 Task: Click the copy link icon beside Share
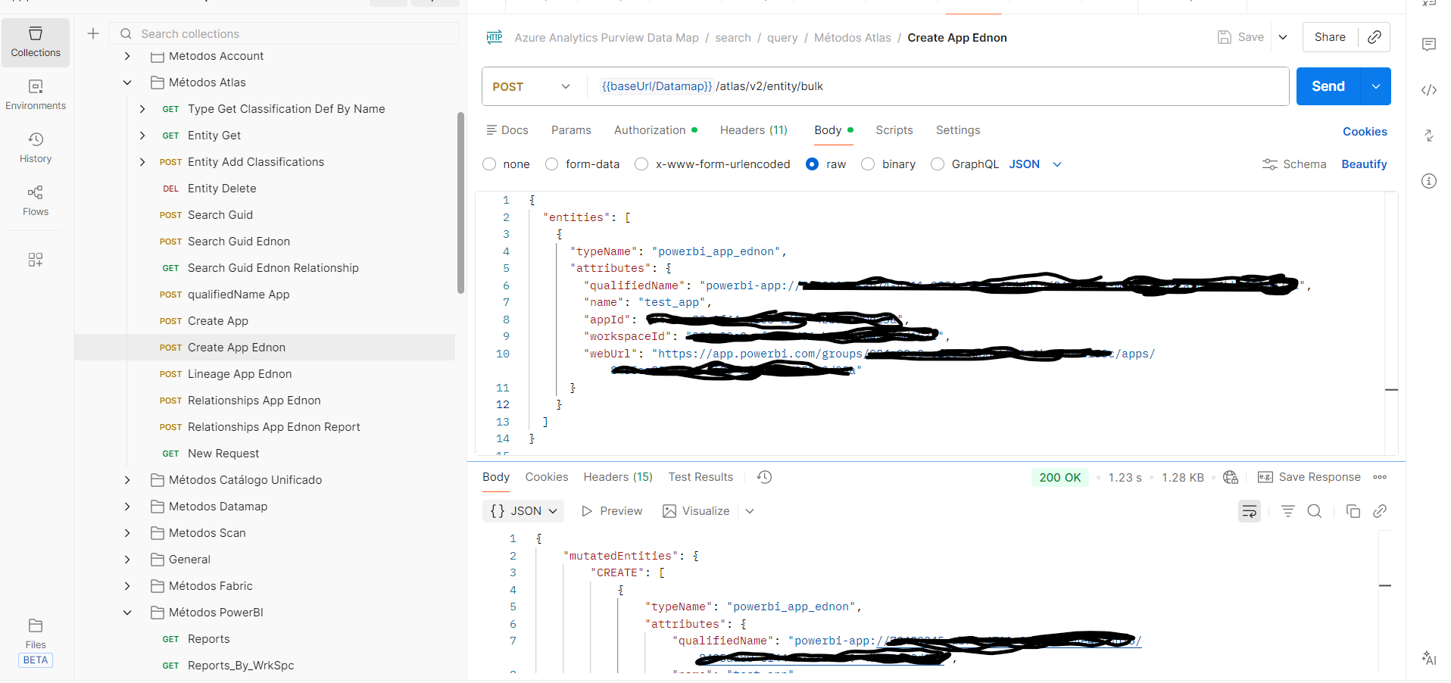point(1374,37)
